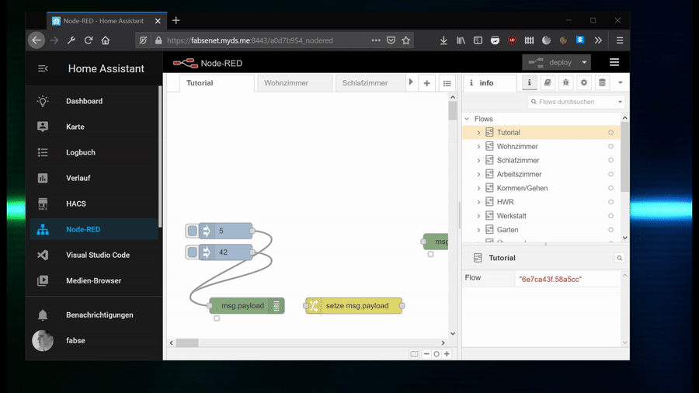Go to Firefox home page
Image resolution: width=699 pixels, height=393 pixels.
(x=105, y=40)
